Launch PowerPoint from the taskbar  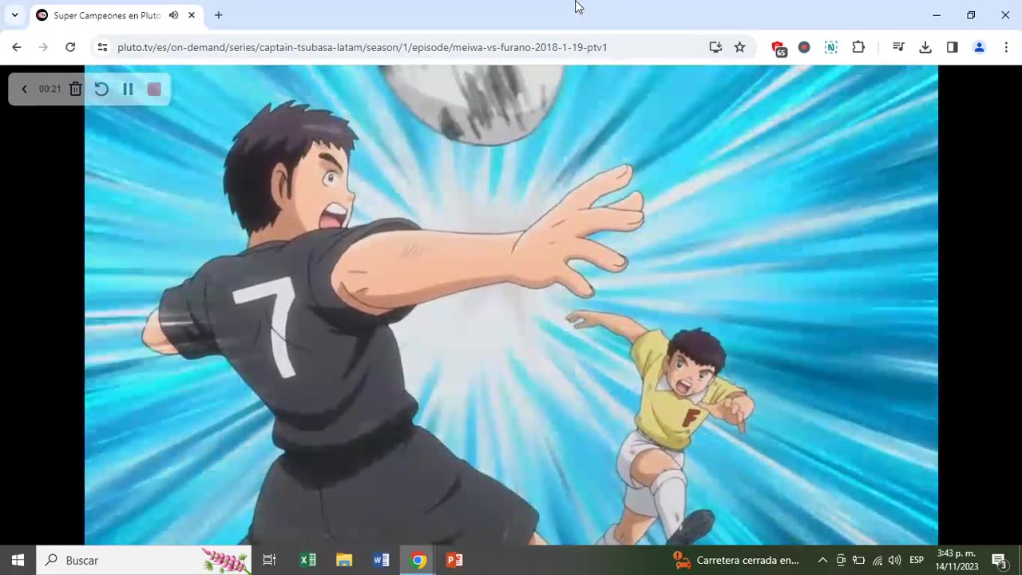pos(454,560)
